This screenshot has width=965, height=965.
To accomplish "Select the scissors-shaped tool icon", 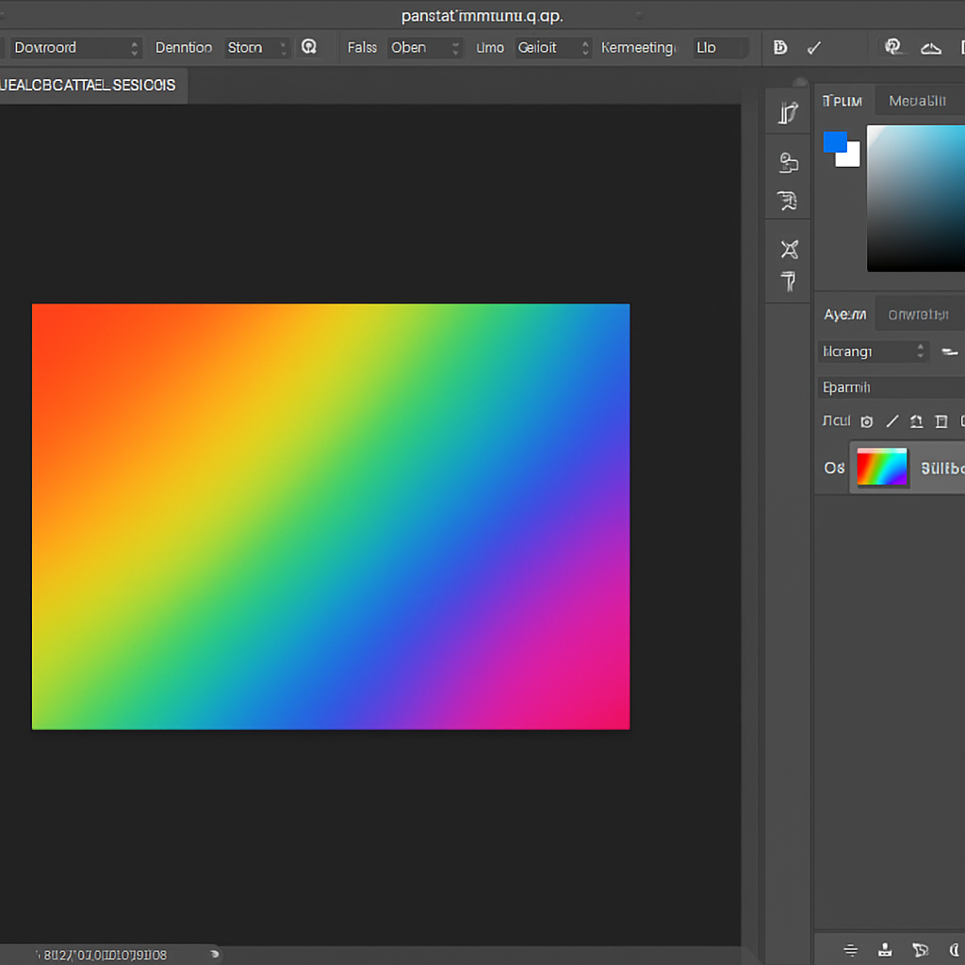I will (788, 249).
